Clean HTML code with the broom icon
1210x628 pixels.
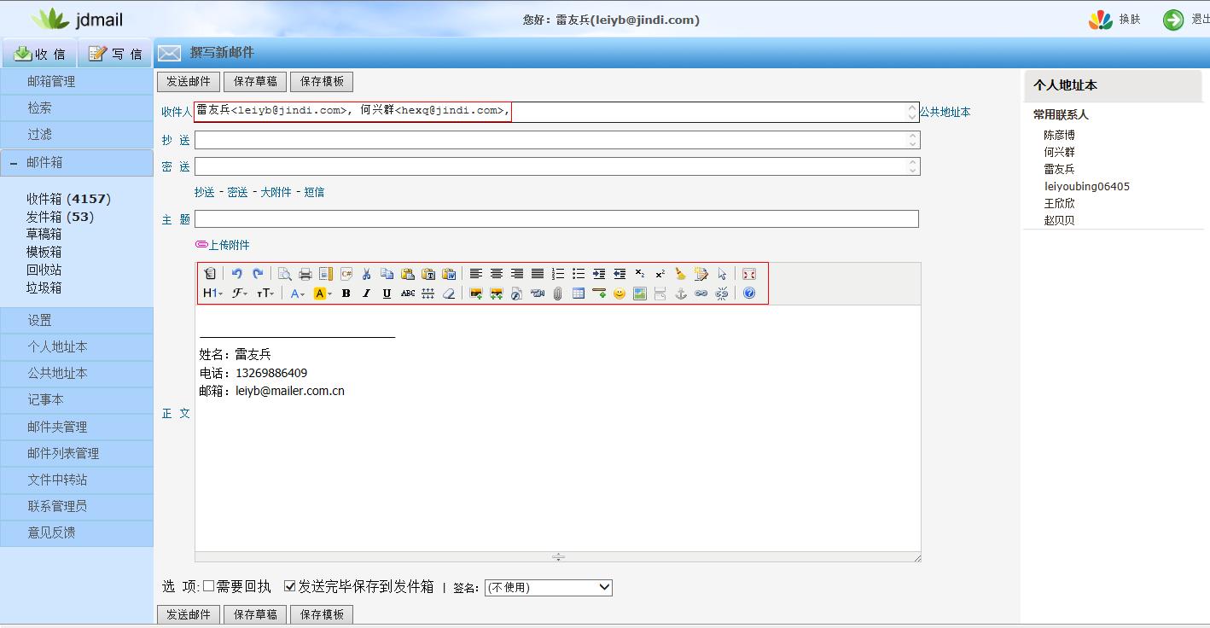point(681,274)
